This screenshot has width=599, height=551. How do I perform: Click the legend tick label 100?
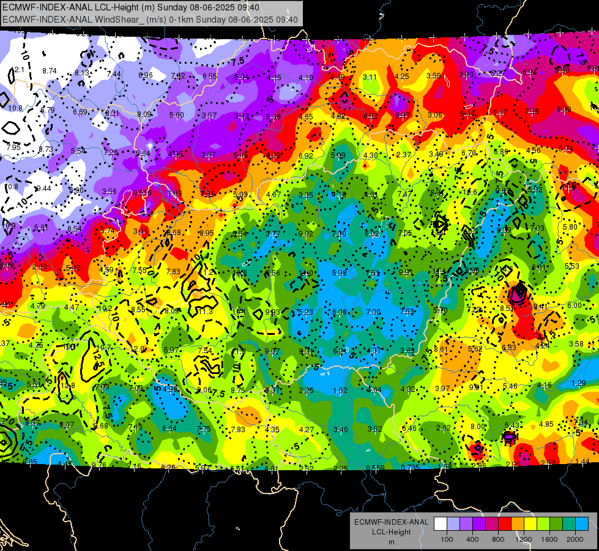click(447, 539)
